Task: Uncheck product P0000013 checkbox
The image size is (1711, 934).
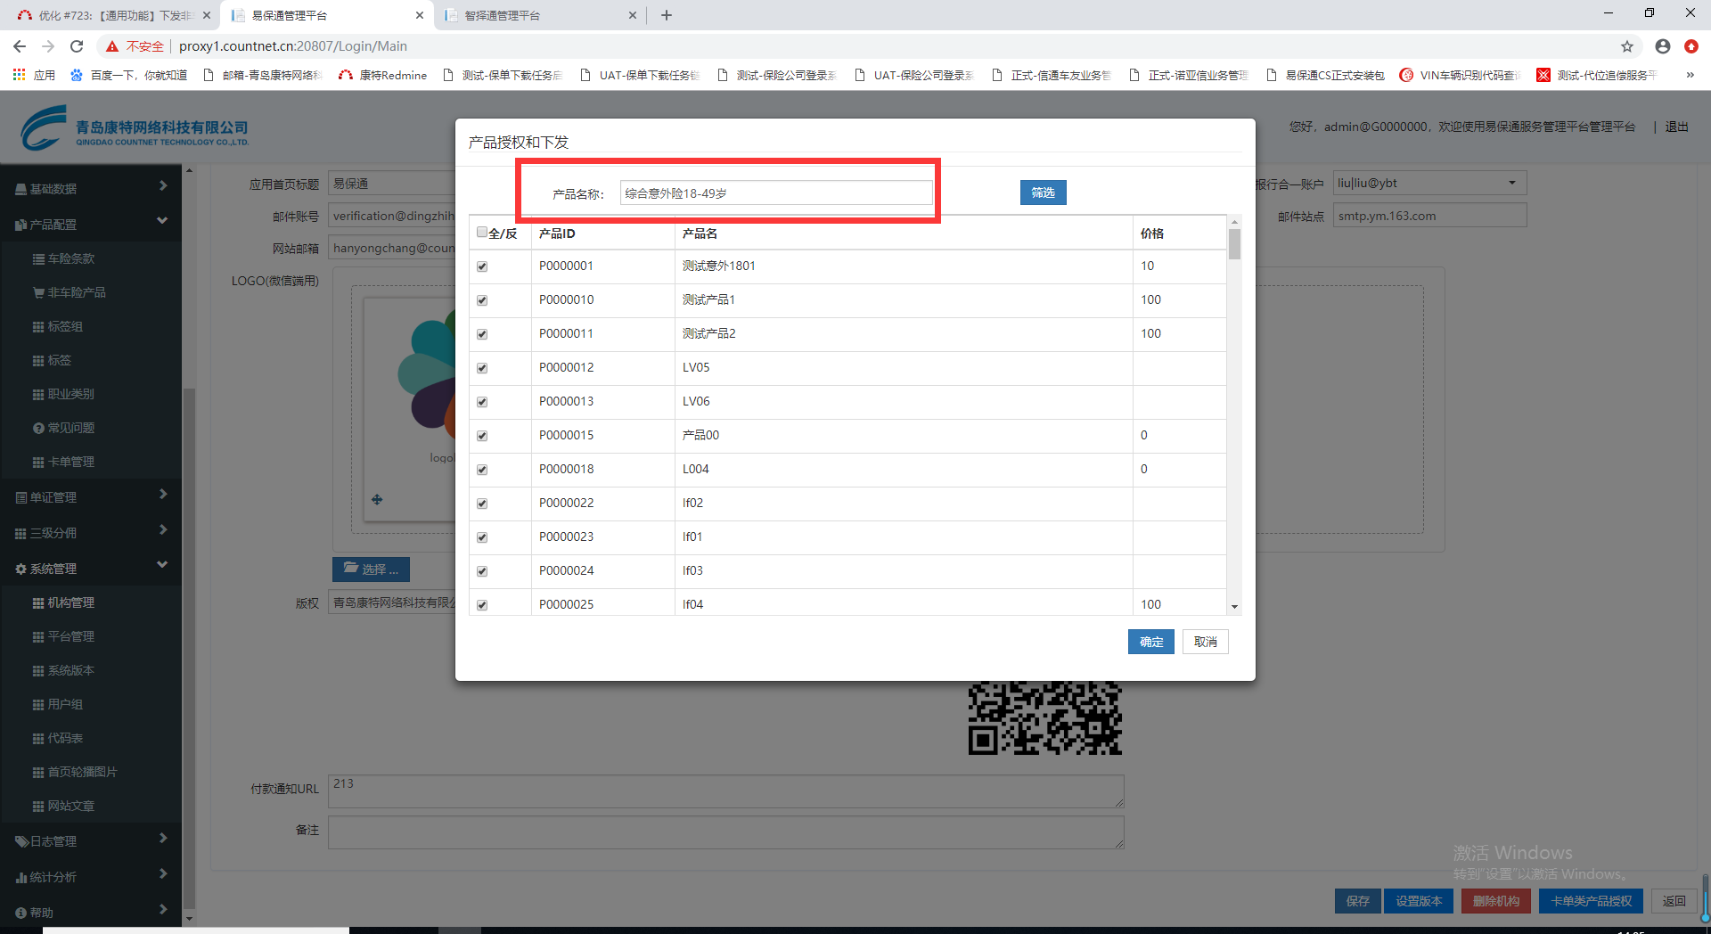Action: (x=482, y=402)
